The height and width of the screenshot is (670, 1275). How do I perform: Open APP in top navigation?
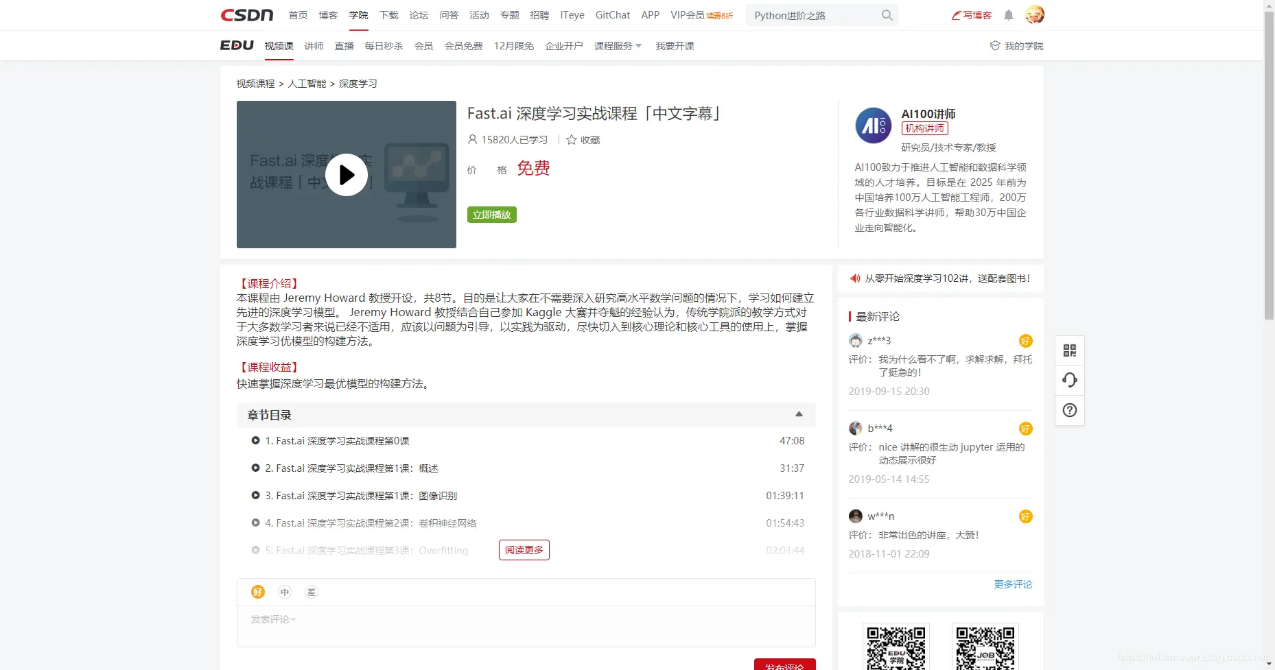tap(651, 15)
